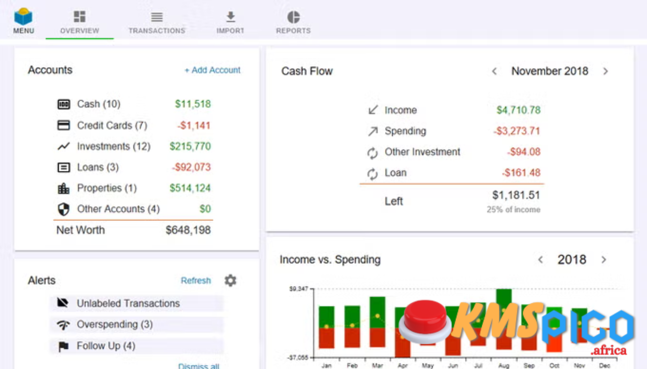Viewport: 647px width, 369px height.
Task: Click the Left amount $1,181.51
Action: (516, 195)
